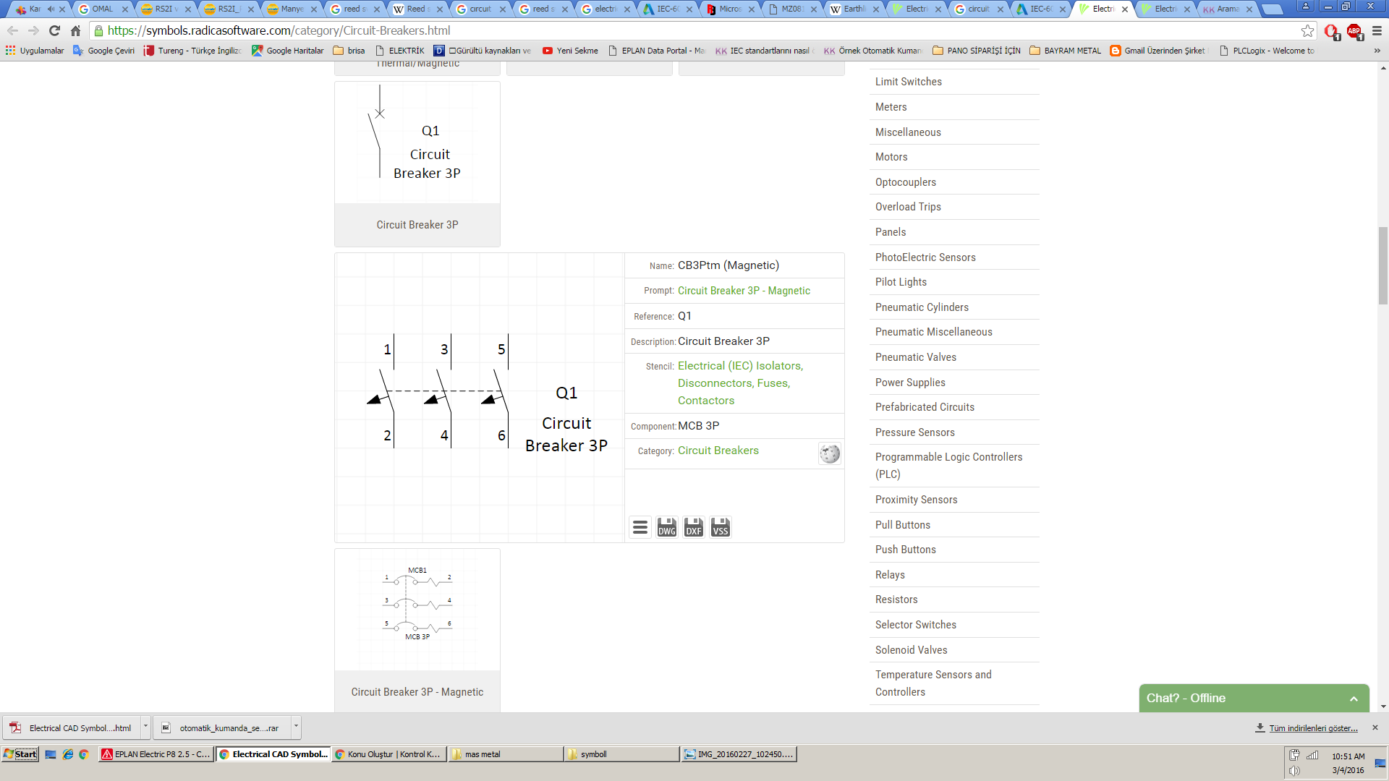Image resolution: width=1389 pixels, height=781 pixels.
Task: Switch to the Earth Wikipedia browser tab
Action: pyautogui.click(x=855, y=9)
